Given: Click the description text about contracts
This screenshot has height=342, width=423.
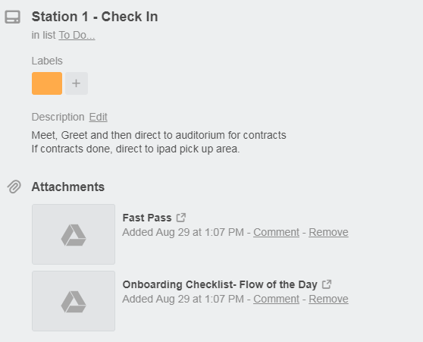Looking at the screenshot, I should tap(158, 142).
